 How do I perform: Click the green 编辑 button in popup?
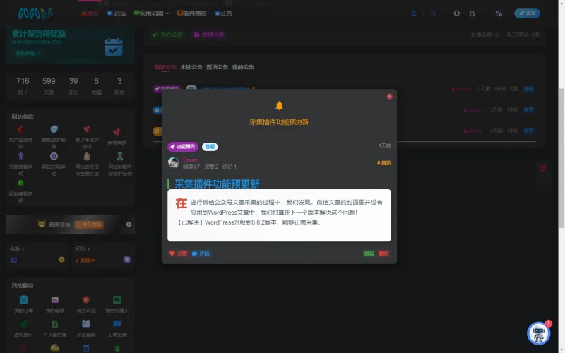(369, 253)
